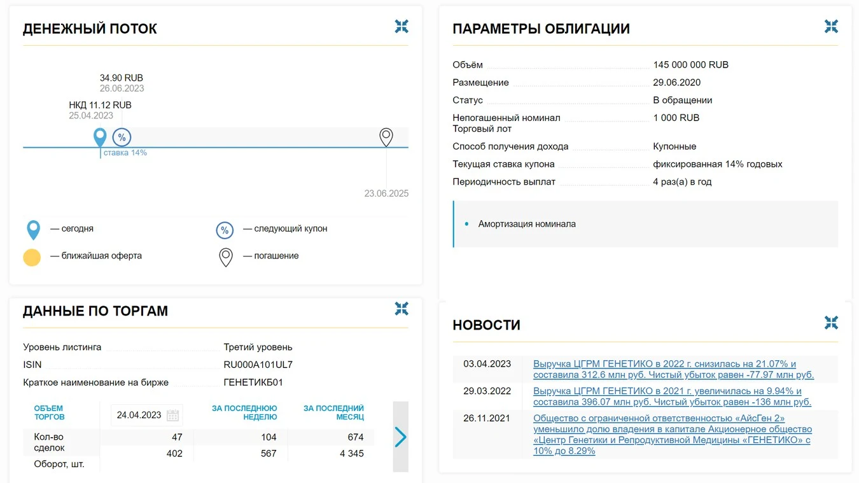Viewport: 859px width, 483px height.
Task: Click the status value В обращении
Action: [683, 101]
